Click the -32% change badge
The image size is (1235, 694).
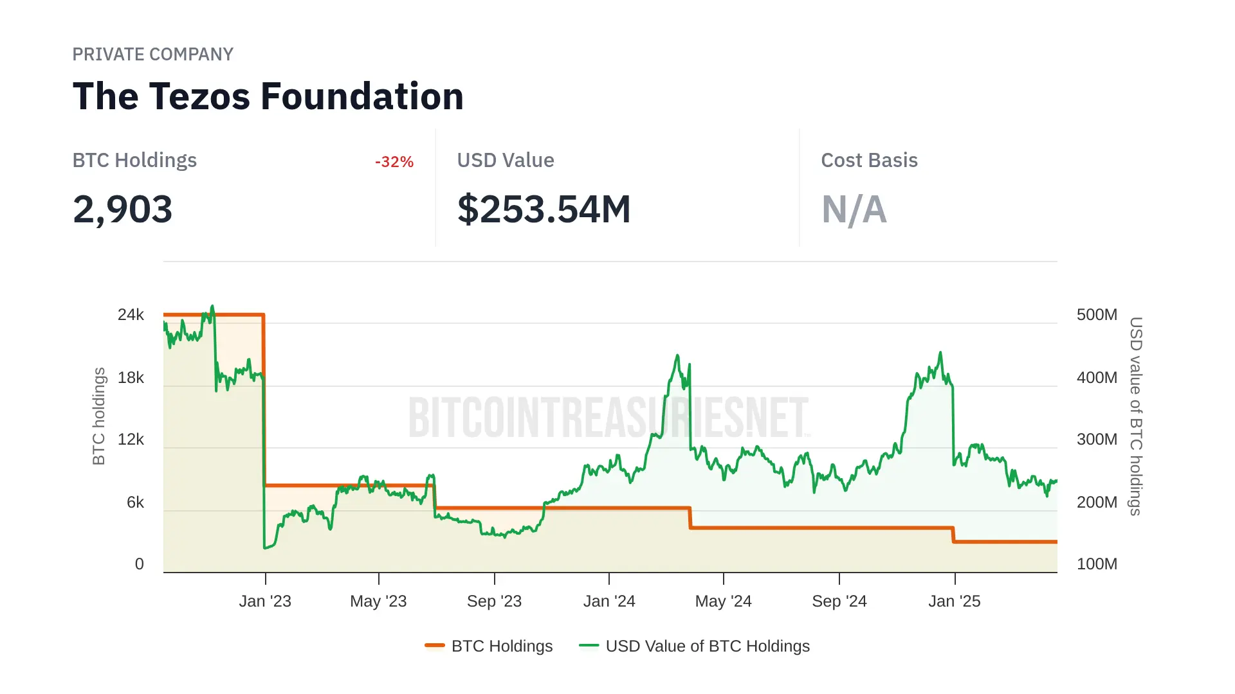394,162
